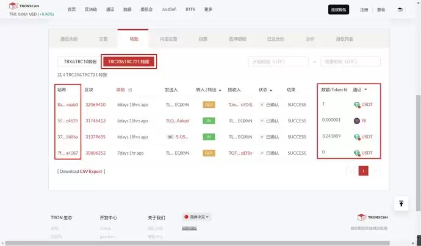
Task: Switch to the 分析 tab
Action: click(x=310, y=39)
